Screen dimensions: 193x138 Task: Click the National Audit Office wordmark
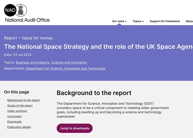pyautogui.click(x=27, y=20)
